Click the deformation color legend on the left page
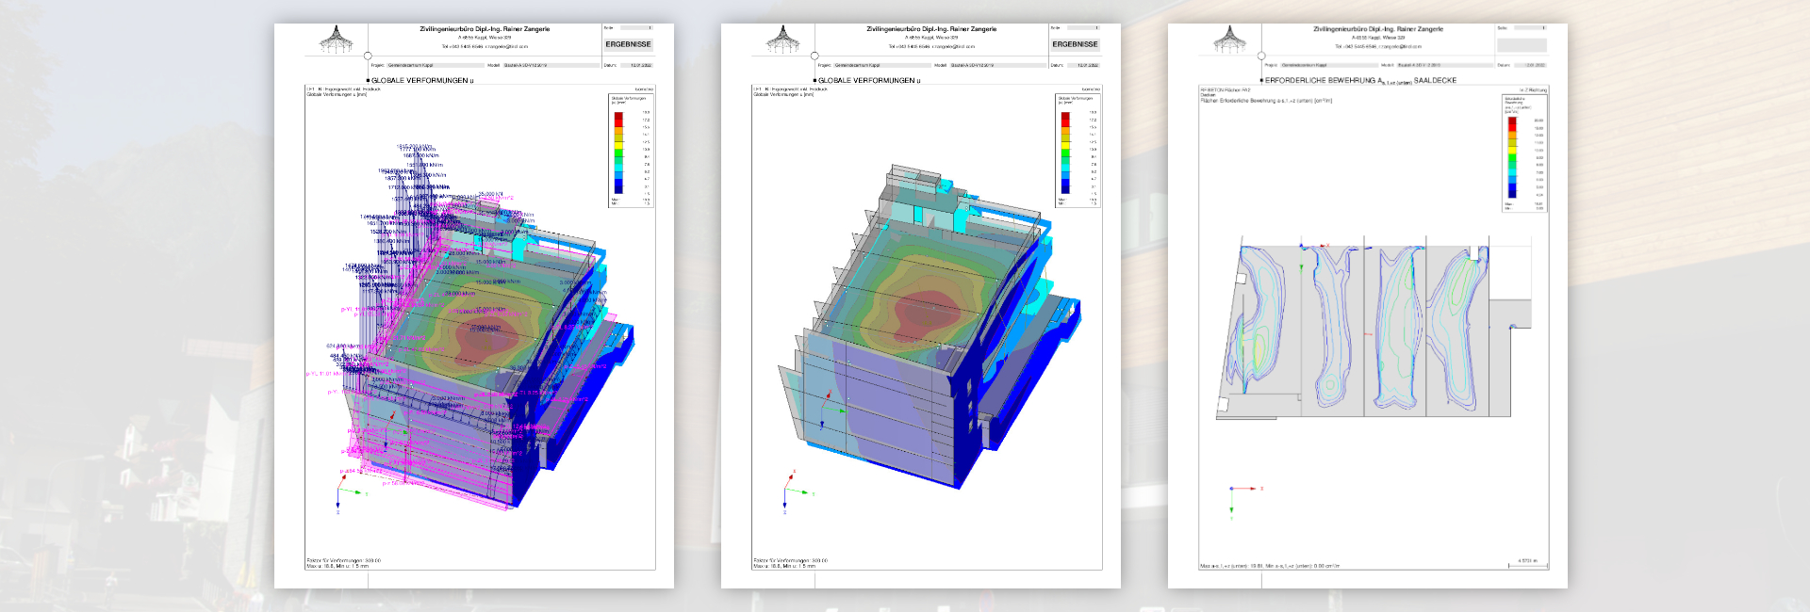Viewport: 1810px width, 612px height. click(630, 151)
